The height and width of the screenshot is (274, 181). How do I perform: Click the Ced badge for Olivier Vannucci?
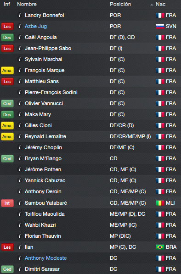pyautogui.click(x=7, y=103)
